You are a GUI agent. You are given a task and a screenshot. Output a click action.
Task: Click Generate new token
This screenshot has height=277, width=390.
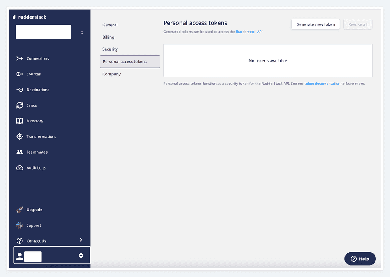(316, 24)
